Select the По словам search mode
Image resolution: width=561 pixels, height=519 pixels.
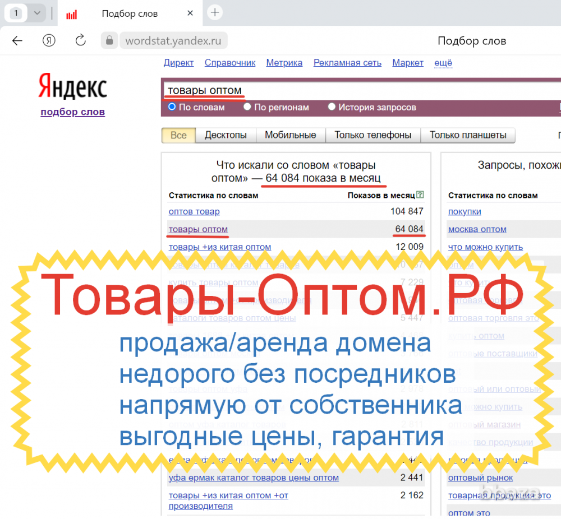point(171,106)
